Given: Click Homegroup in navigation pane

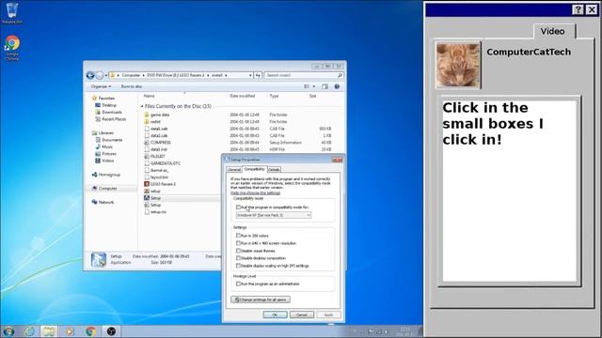Looking at the screenshot, I should pyautogui.click(x=109, y=175).
